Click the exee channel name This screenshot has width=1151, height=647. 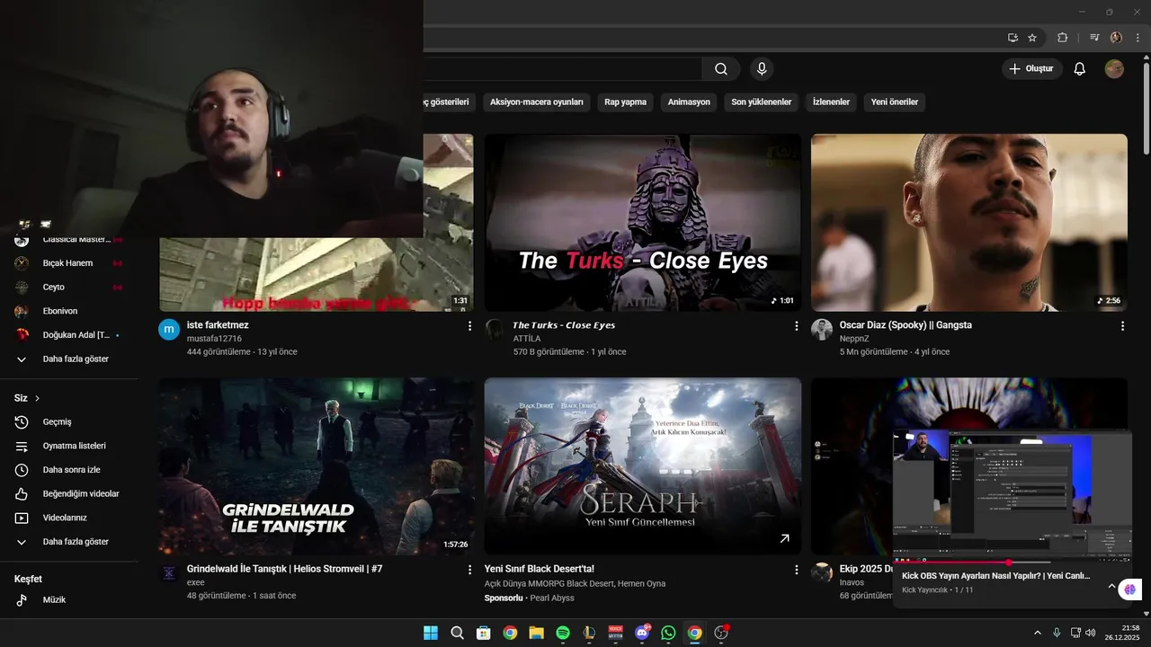coord(196,582)
